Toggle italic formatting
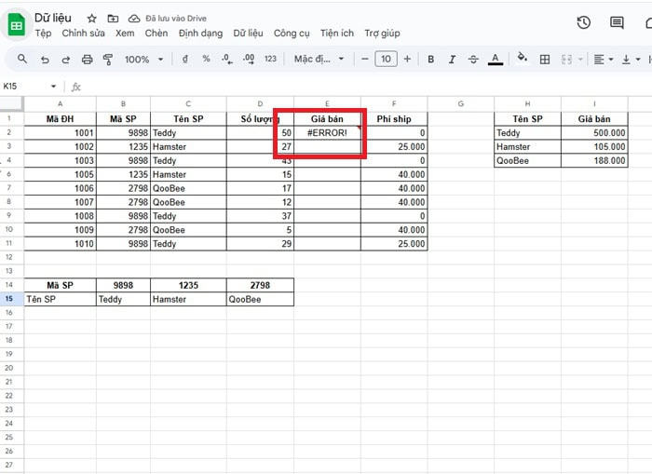The height and width of the screenshot is (474, 652). (452, 60)
